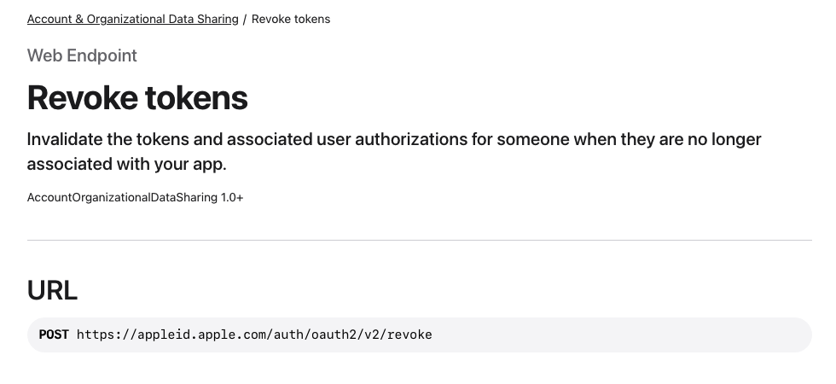Click the slash separator in the breadcrumb
This screenshot has width=836, height=384.
pos(245,19)
